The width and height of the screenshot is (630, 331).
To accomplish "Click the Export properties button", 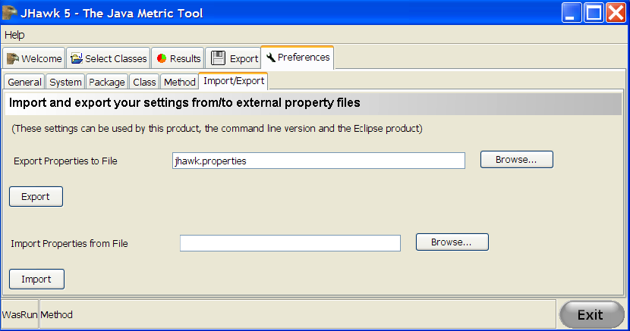I will [x=36, y=196].
